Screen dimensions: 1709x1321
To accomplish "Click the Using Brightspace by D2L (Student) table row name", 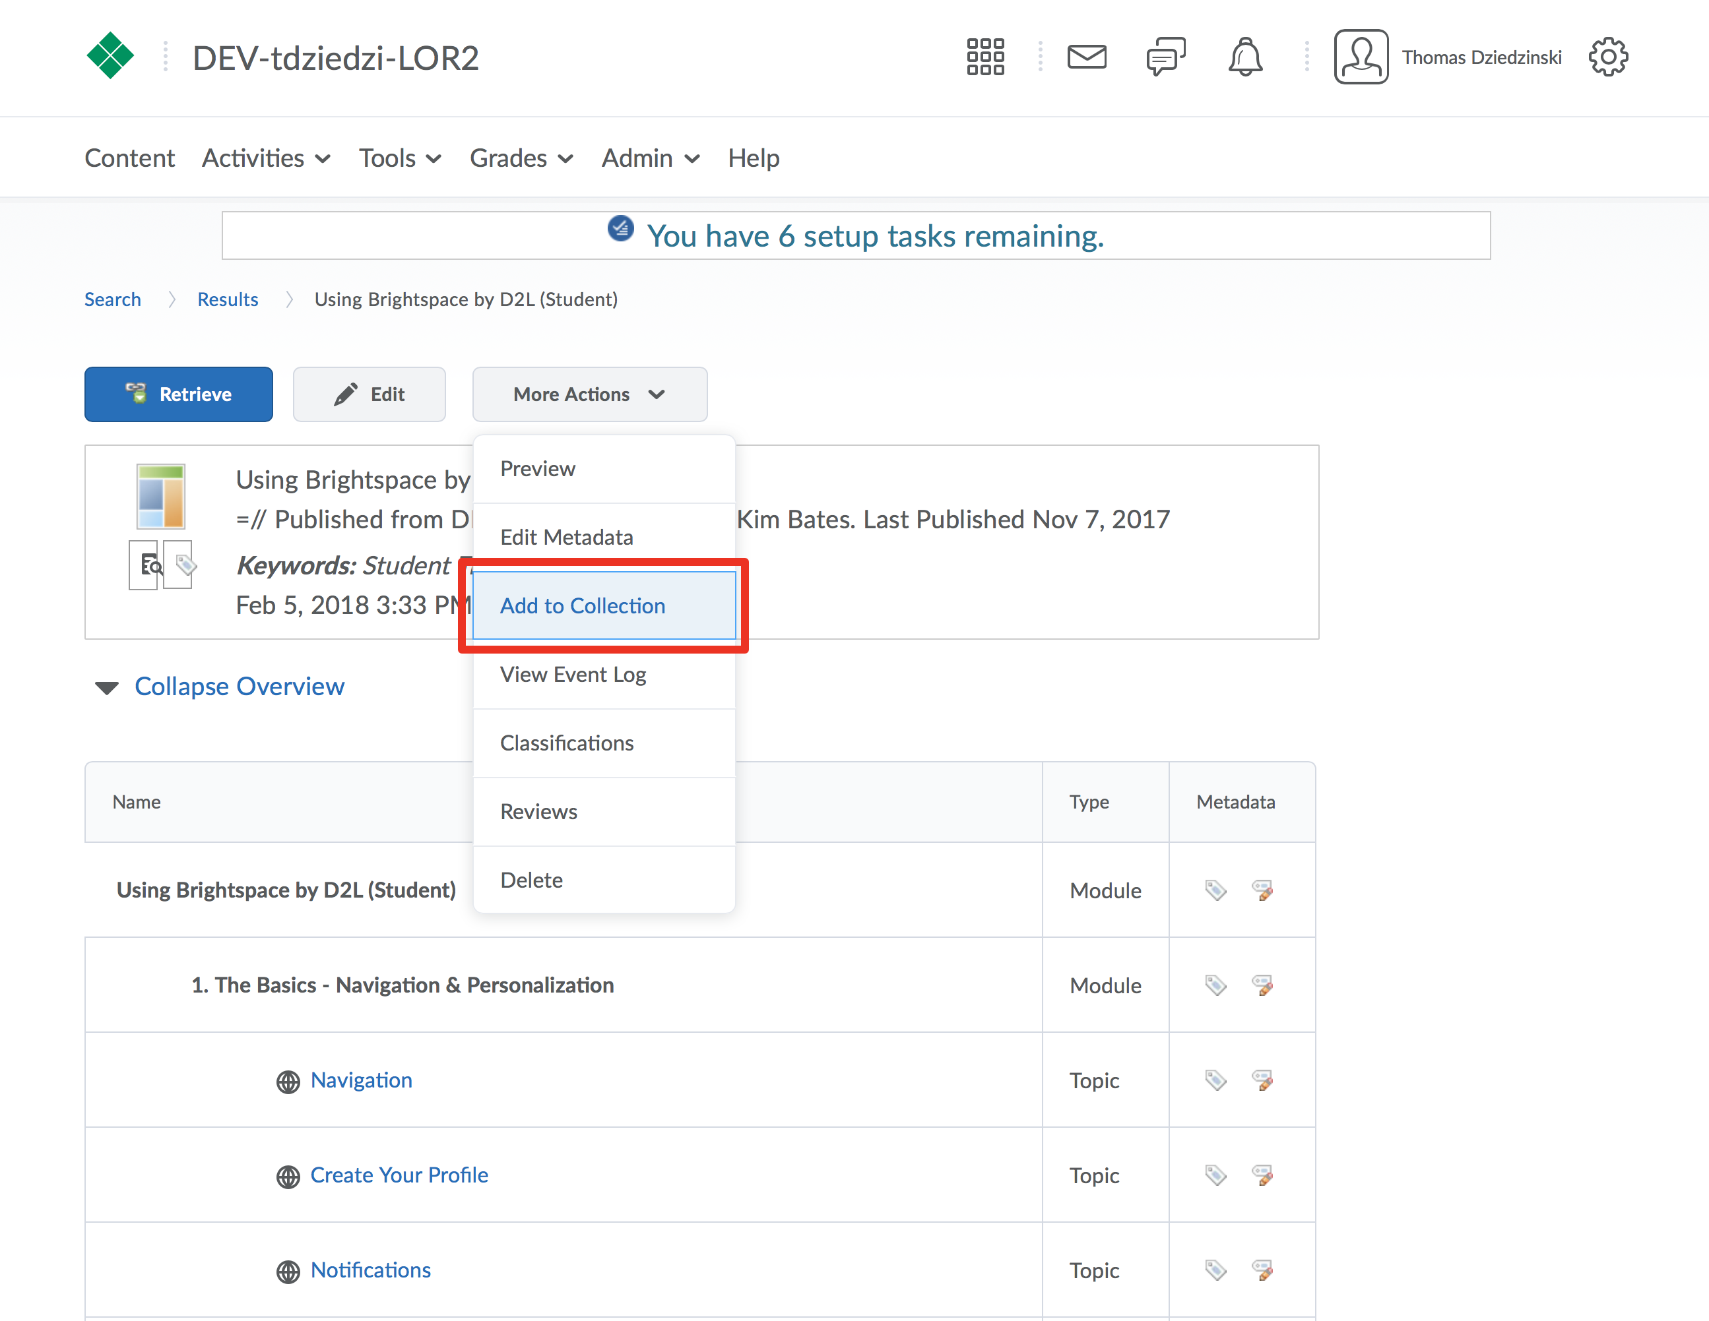I will coord(286,890).
